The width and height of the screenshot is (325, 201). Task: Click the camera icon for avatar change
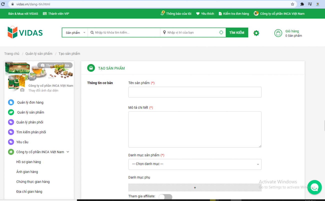[x=22, y=90]
